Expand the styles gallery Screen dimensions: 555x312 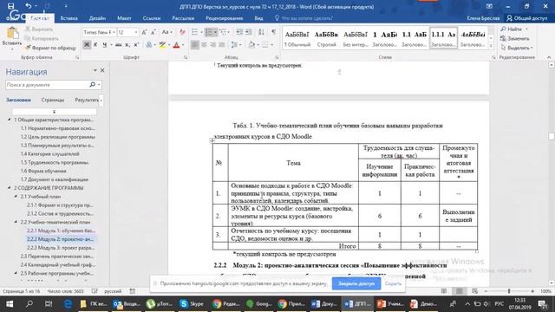491,46
